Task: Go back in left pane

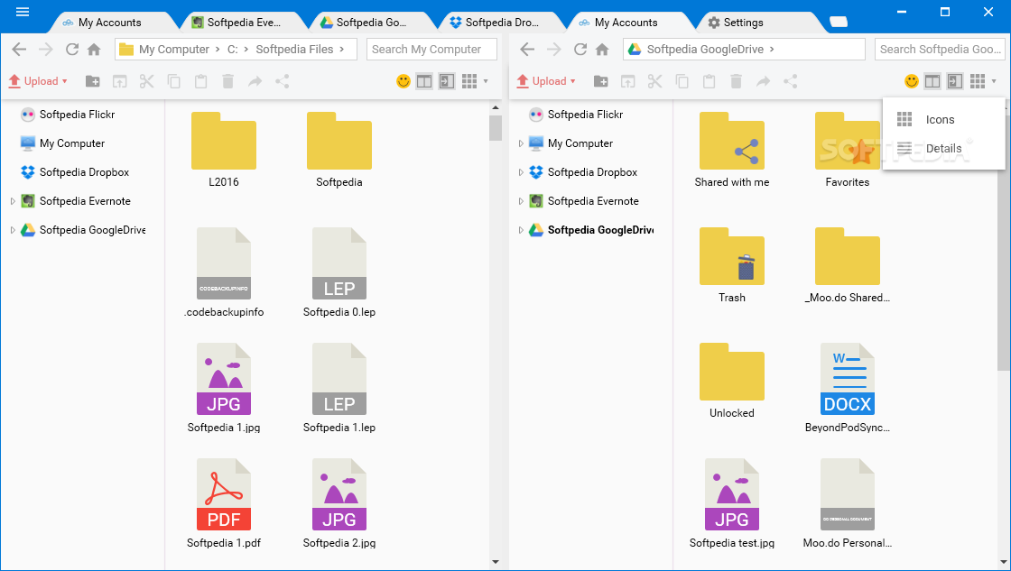Action: [19, 49]
